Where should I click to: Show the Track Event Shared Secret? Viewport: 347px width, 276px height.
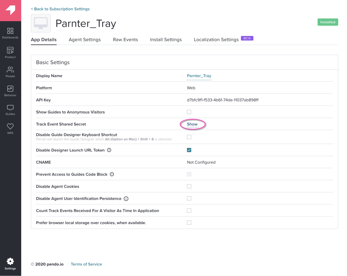192,124
